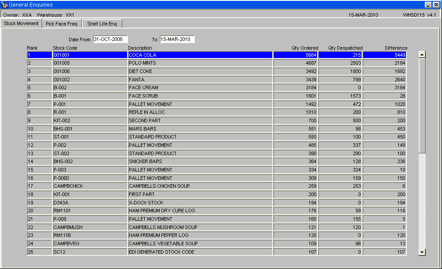Click stock code CAMPBCHICK

(90, 186)
